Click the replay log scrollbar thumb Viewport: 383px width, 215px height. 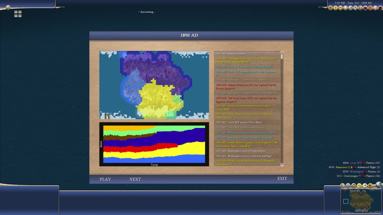click(x=282, y=57)
